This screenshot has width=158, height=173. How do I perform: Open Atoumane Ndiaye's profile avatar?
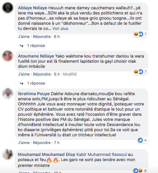click(8, 56)
